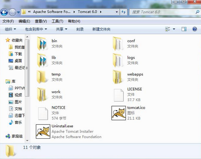Viewport: 201px width, 159px height.
Task: Open the 共享 dropdown
Action: (61, 29)
